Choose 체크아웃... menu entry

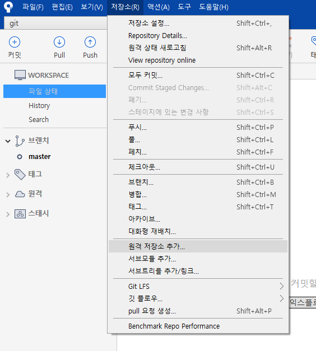click(198, 167)
